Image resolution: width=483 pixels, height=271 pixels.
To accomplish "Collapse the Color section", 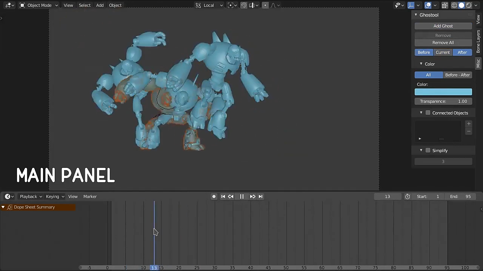I will point(421,64).
